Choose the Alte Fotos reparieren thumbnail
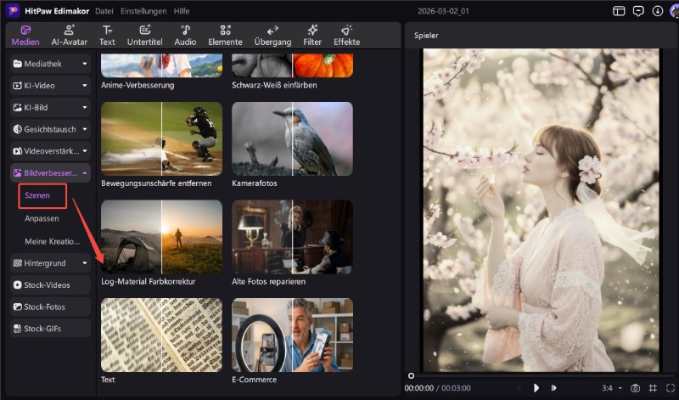The height and width of the screenshot is (400, 679). click(292, 237)
